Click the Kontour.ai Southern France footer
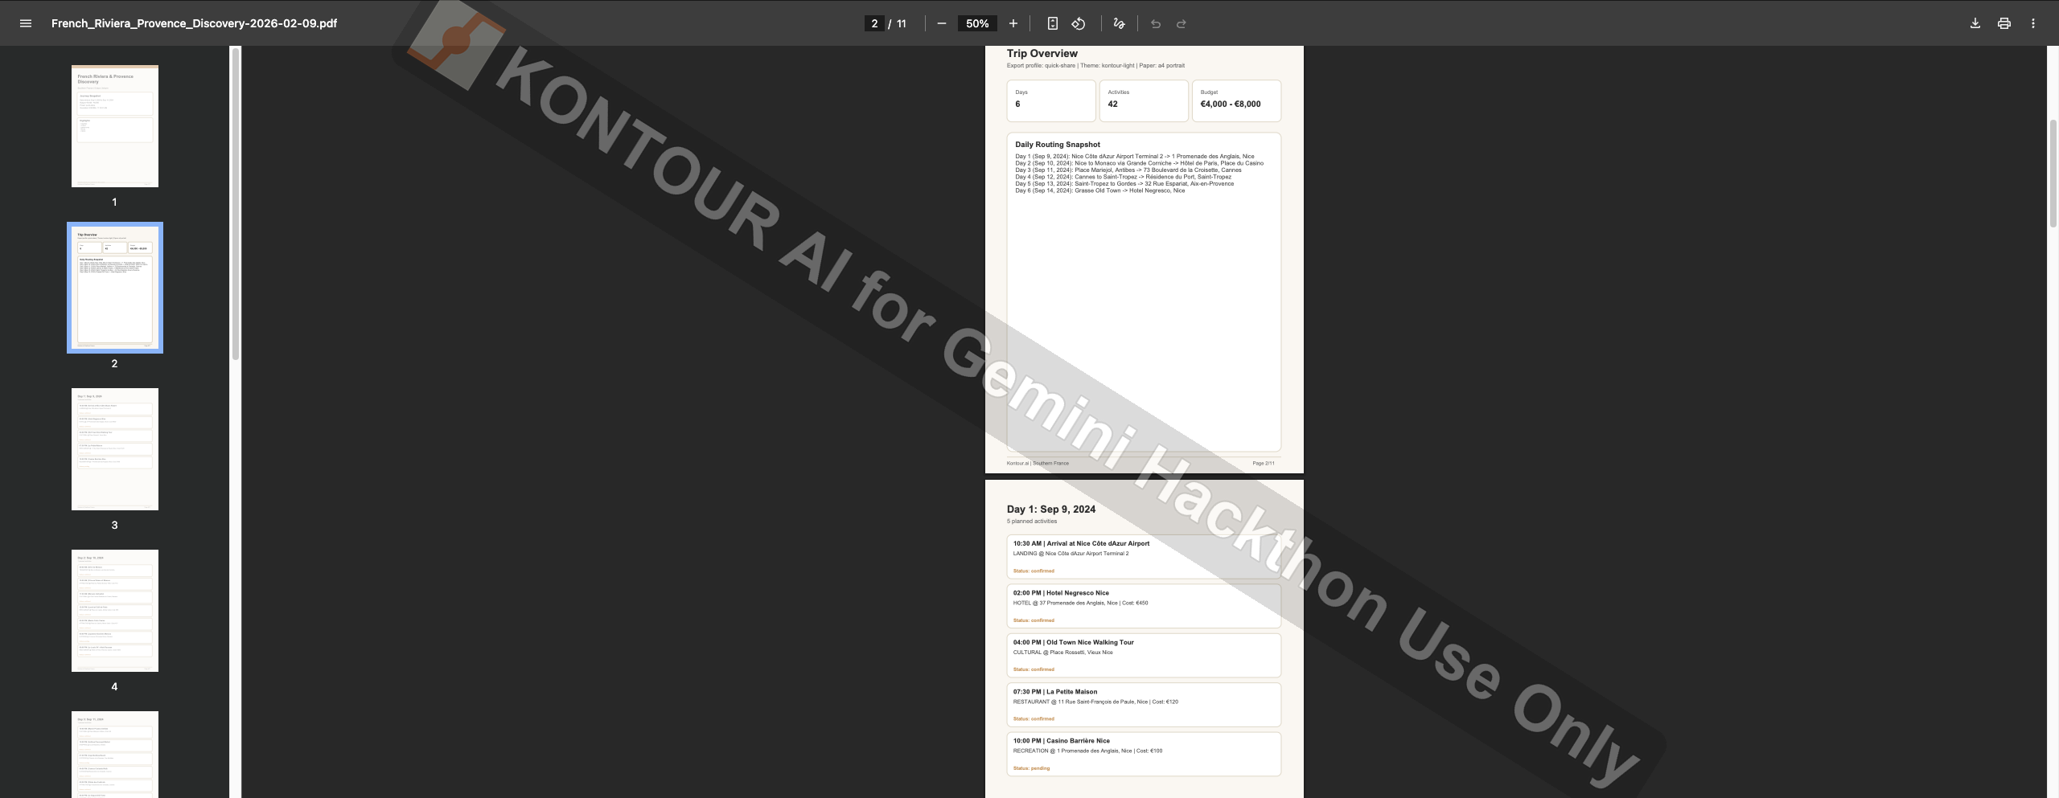 (x=1038, y=464)
